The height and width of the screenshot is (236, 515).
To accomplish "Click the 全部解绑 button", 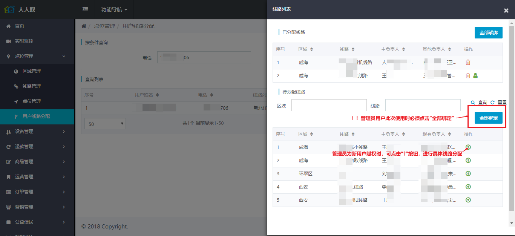I will point(489,33).
